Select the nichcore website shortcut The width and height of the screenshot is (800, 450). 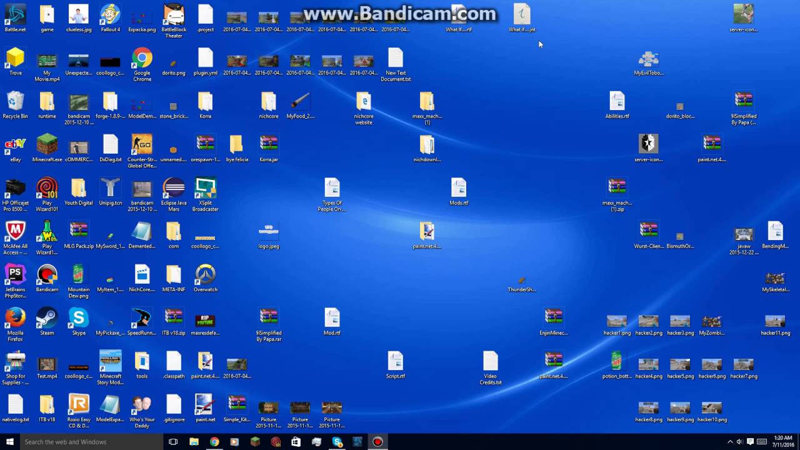click(x=363, y=107)
